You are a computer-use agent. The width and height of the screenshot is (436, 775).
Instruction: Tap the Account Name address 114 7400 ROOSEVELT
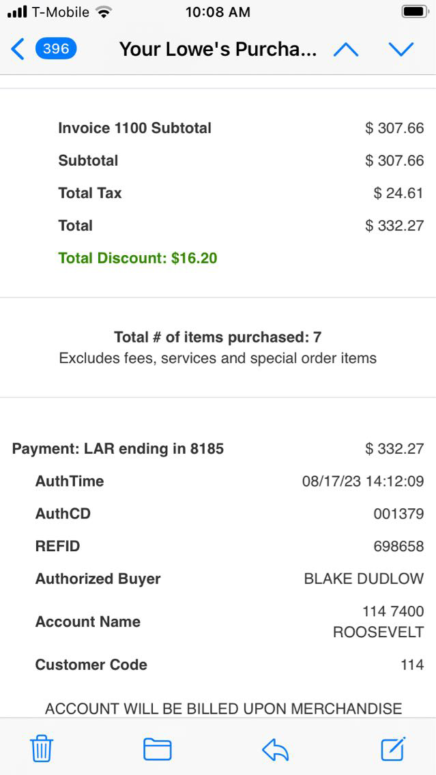[379, 622]
